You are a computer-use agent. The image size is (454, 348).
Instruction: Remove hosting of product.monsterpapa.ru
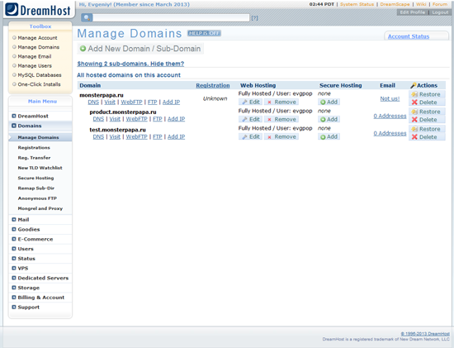(281, 120)
